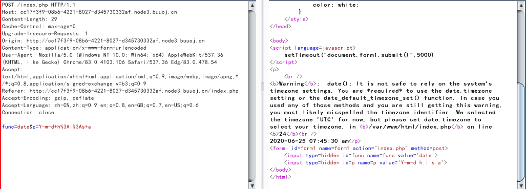Image resolution: width=526 pixels, height=189 pixels.
Task: Click the 'Connection: close' header
Action: coord(28,113)
